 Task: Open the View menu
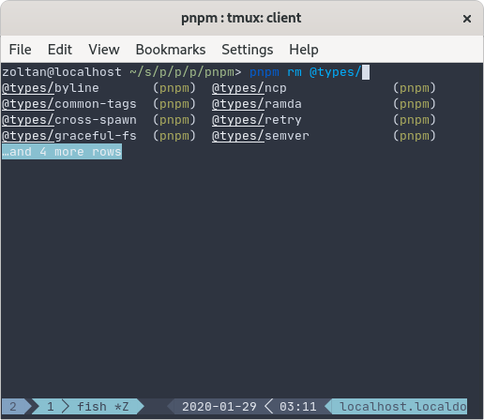tap(104, 50)
